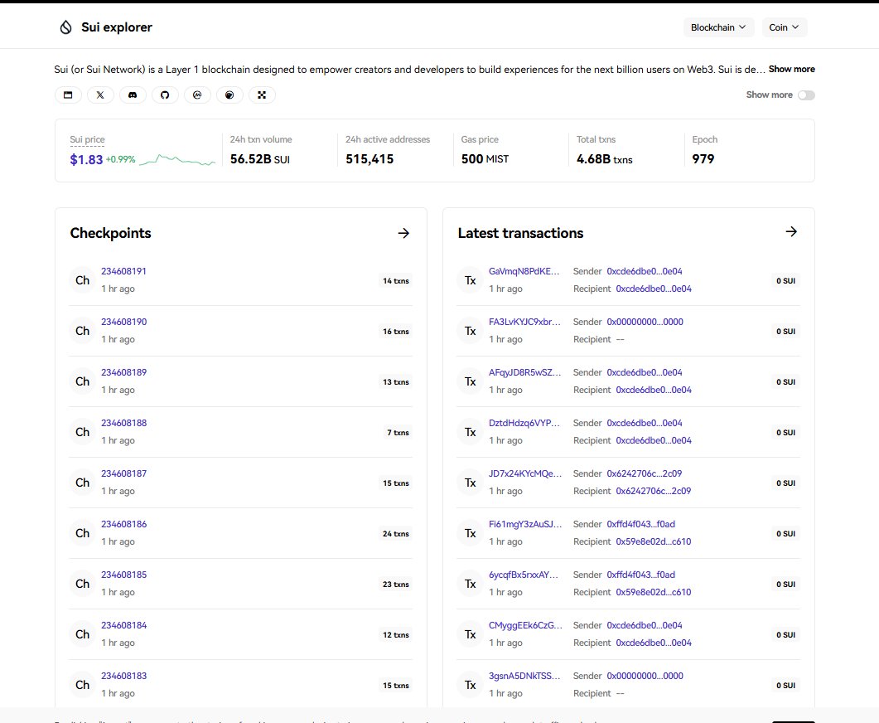The image size is (879, 723).
Task: Click the Latest transactions heading
Action: click(x=520, y=233)
